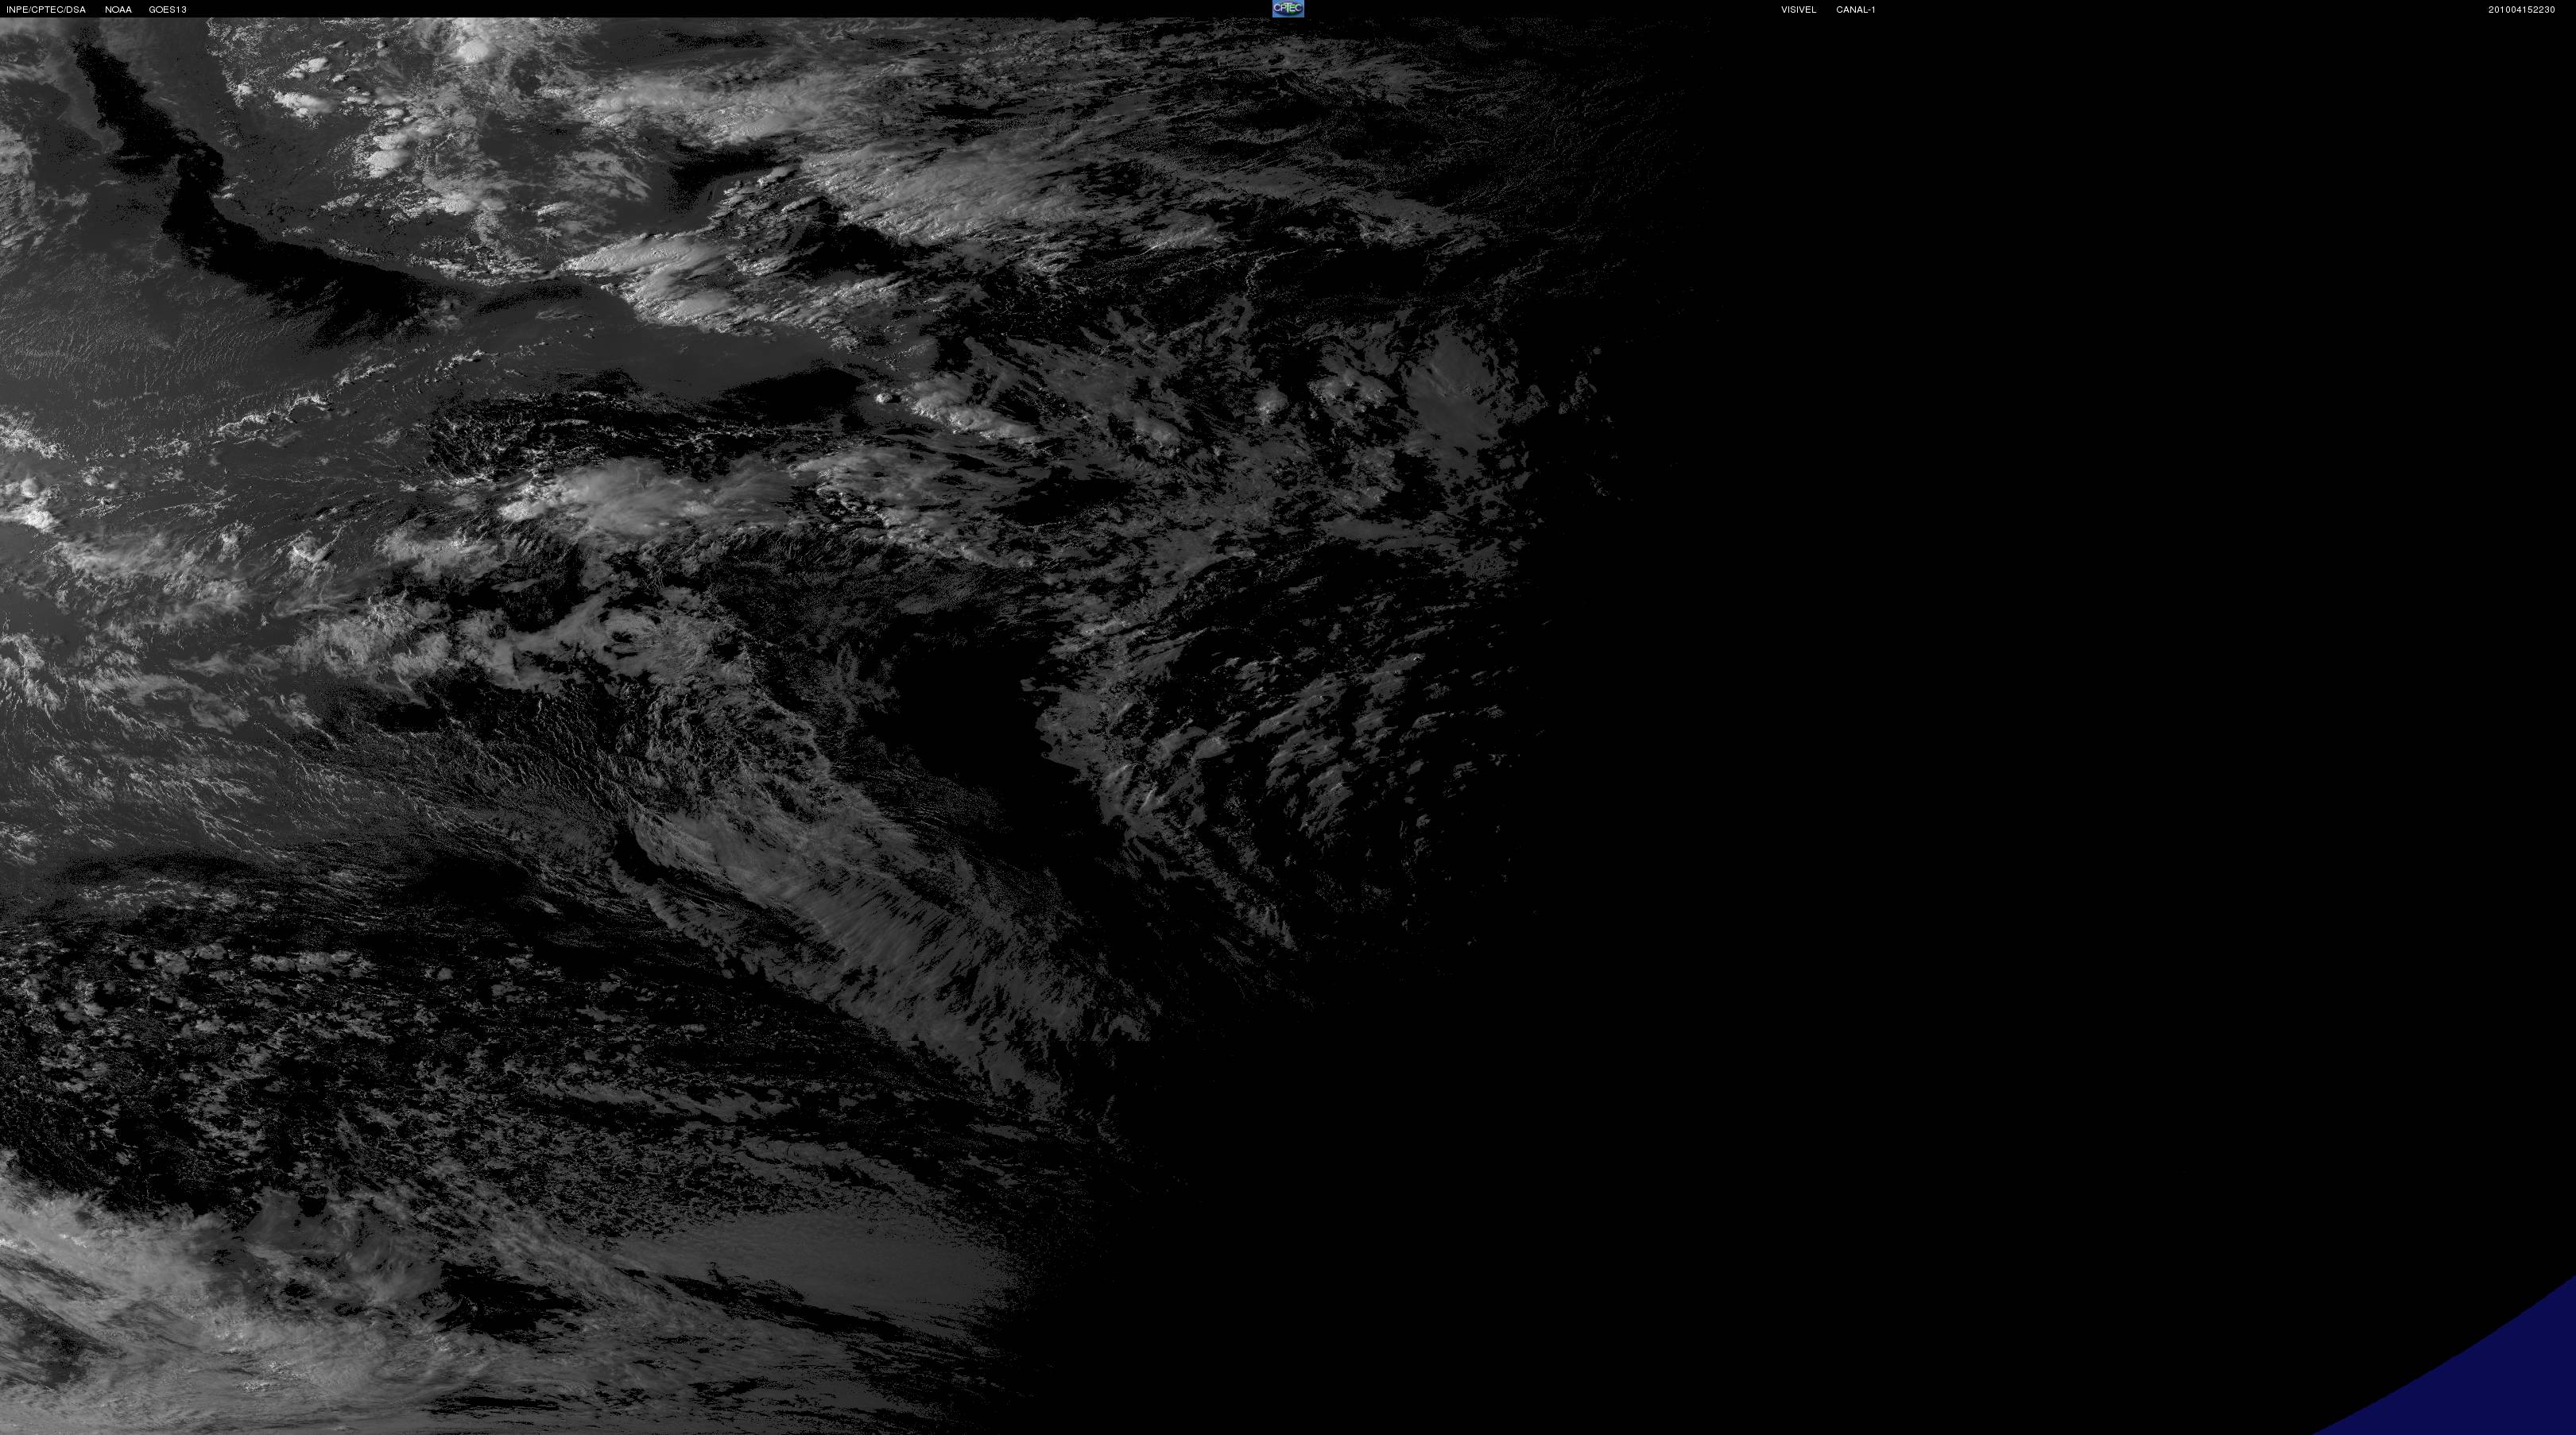Select the GOES13 satellite label
The width and height of the screenshot is (2576, 1435).
coord(168,10)
